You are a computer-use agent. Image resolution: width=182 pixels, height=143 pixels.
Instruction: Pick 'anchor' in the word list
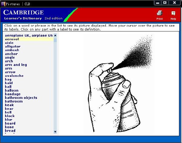12,54
